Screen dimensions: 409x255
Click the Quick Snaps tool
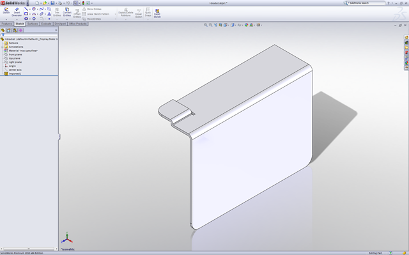point(148,12)
